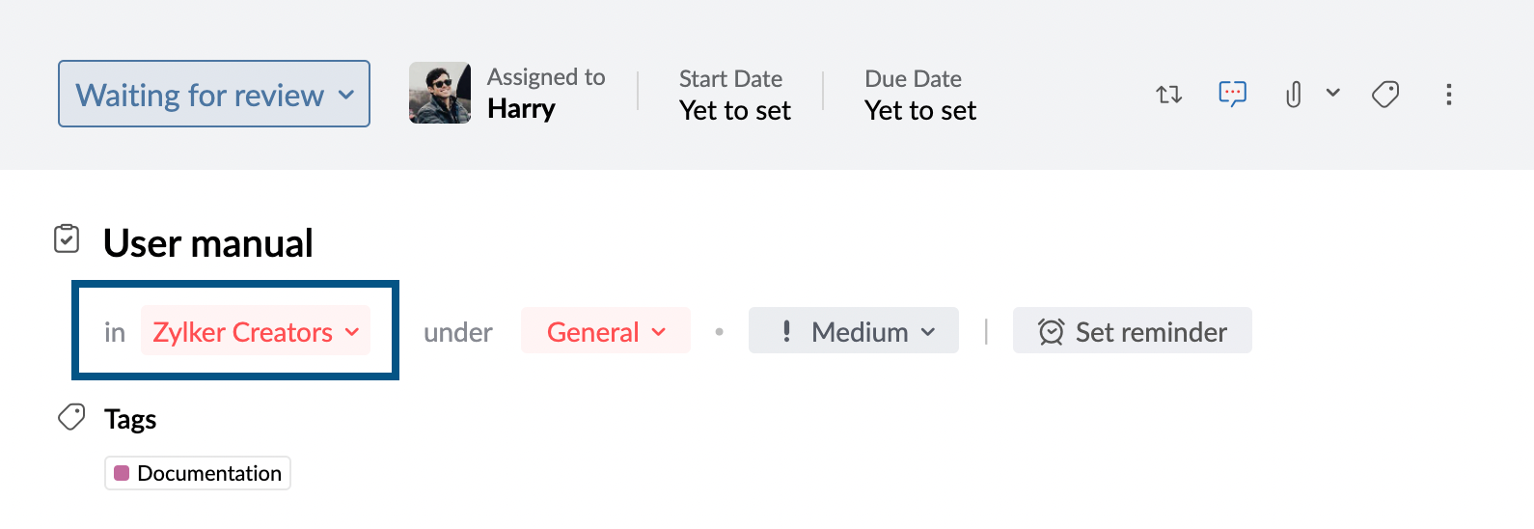Set the Start Date field
Screen dimensions: 1534x529
pyautogui.click(x=734, y=95)
